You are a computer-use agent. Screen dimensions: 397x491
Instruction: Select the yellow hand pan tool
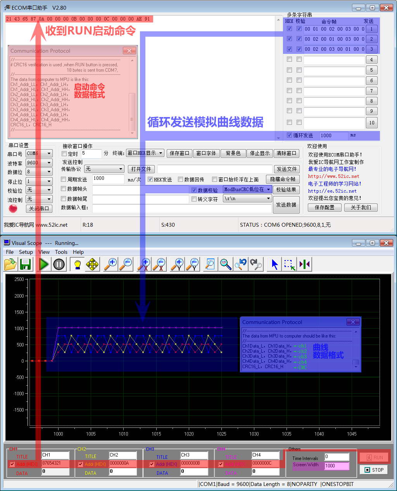(x=77, y=264)
